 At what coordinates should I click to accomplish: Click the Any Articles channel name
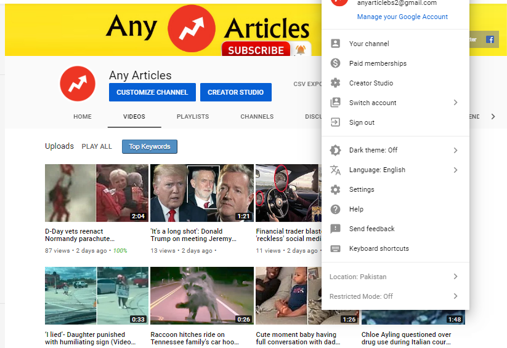140,75
